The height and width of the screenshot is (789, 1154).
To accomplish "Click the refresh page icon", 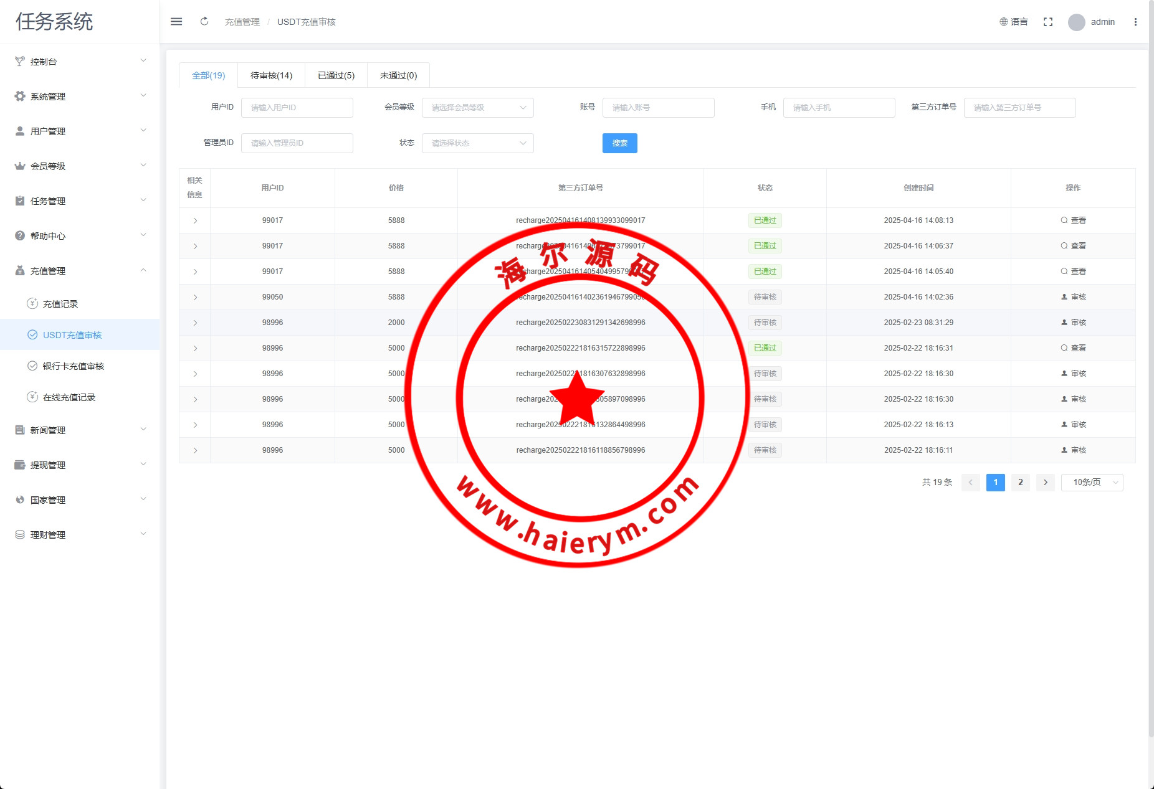I will coord(204,22).
